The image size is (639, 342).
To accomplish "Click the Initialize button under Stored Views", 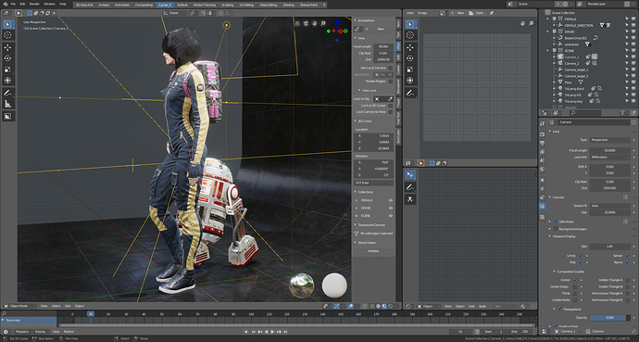I will [373, 251].
